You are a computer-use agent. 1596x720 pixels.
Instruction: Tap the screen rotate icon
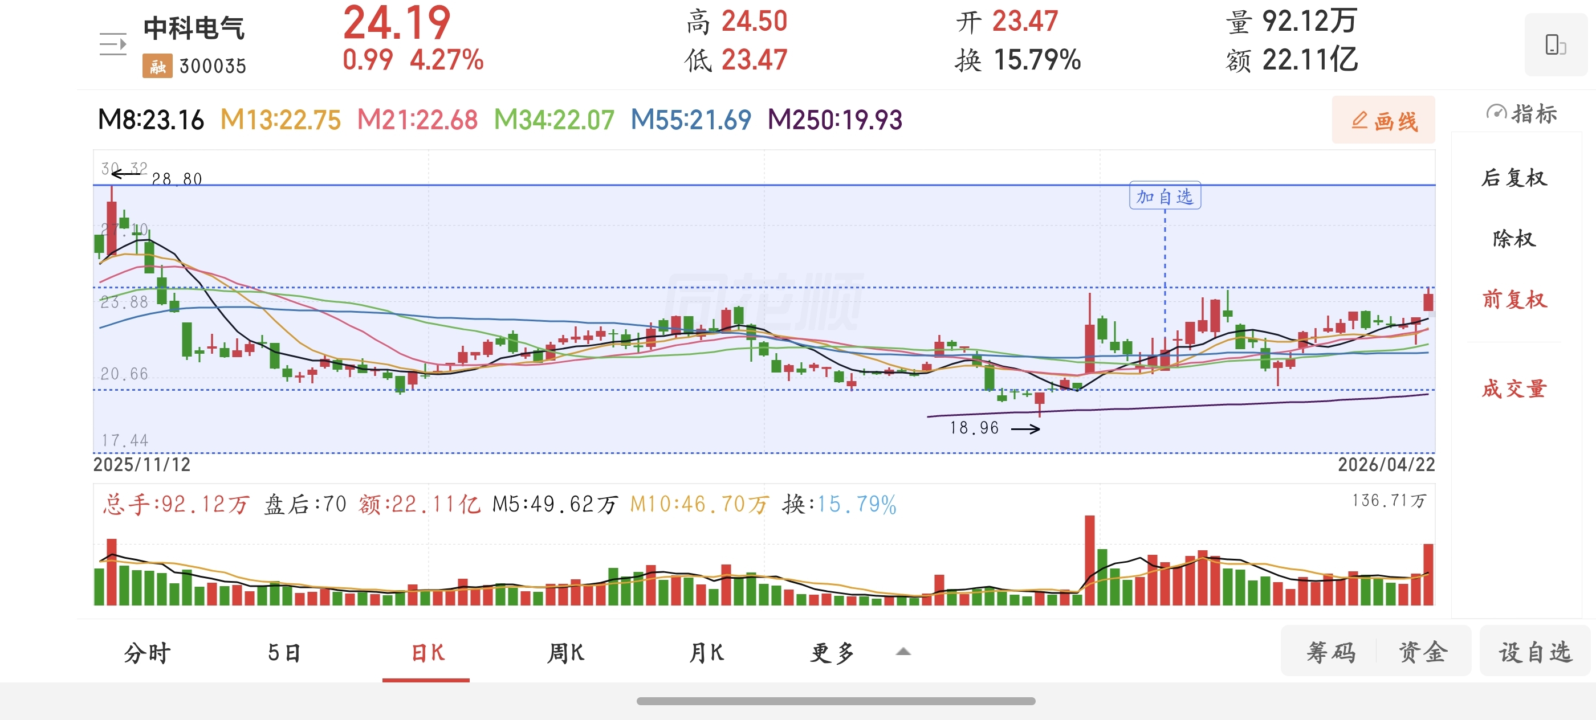1555,44
